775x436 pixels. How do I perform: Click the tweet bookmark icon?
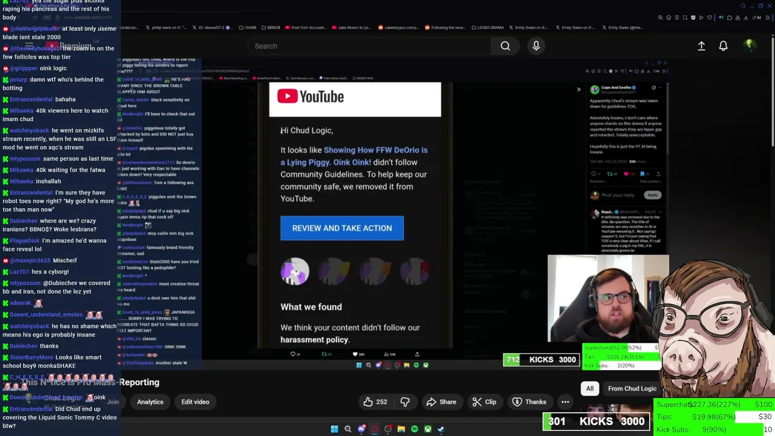click(642, 174)
